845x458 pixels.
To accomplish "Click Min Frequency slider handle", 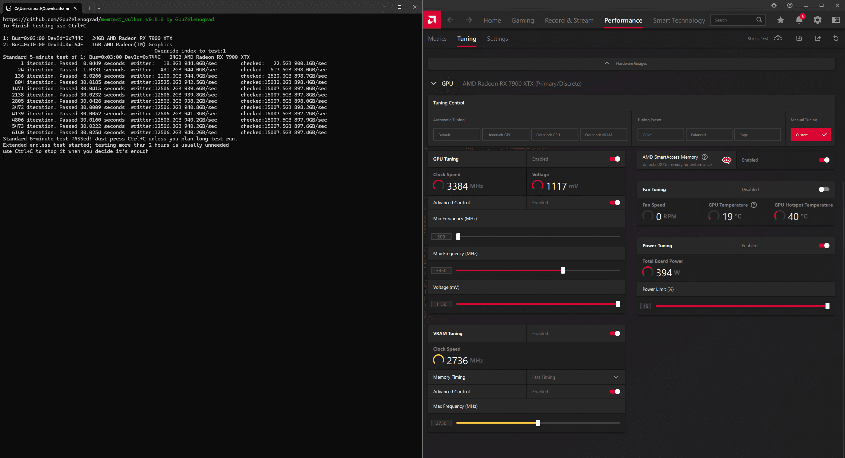I will pos(458,237).
